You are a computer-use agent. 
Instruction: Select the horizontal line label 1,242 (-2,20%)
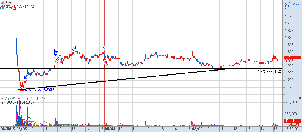click(269, 71)
